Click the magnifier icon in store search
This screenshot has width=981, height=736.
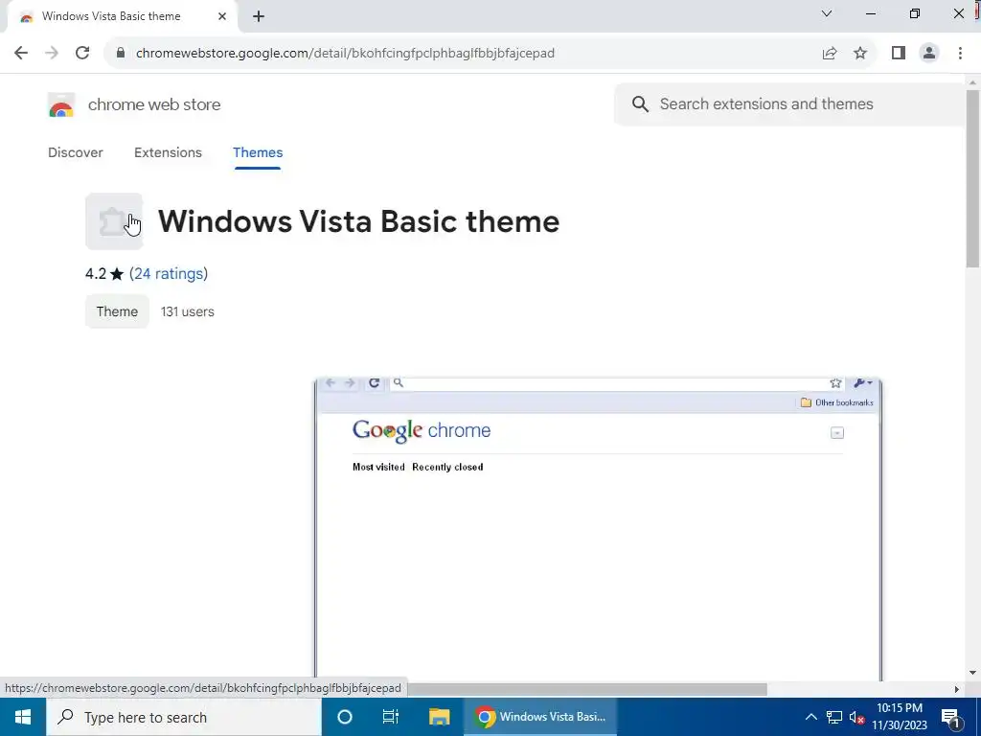[x=640, y=103]
